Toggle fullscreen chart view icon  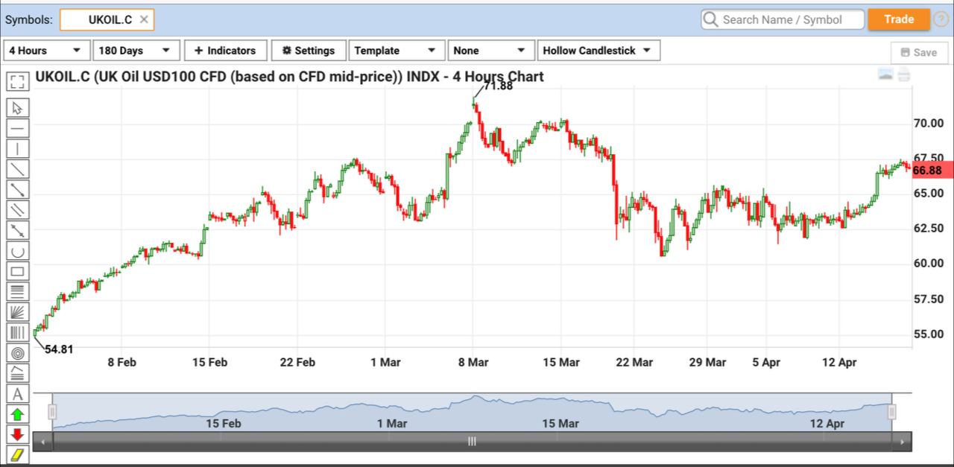[18, 80]
